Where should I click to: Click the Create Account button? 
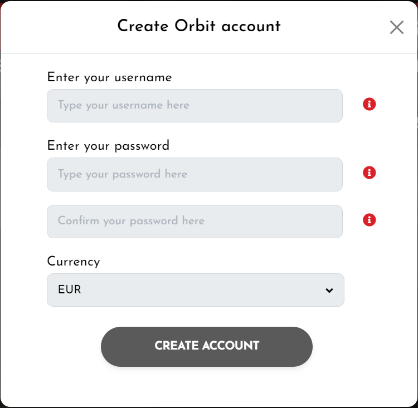(206, 346)
